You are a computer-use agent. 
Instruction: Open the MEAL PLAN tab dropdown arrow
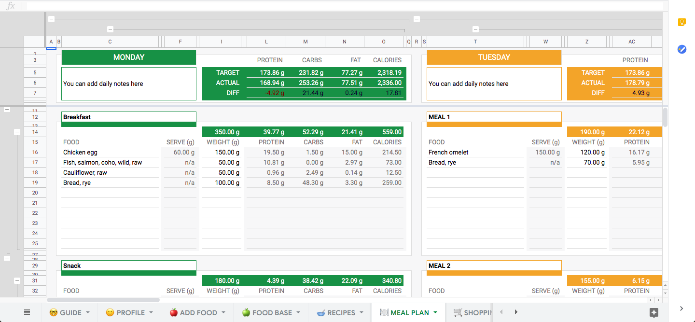coord(435,312)
